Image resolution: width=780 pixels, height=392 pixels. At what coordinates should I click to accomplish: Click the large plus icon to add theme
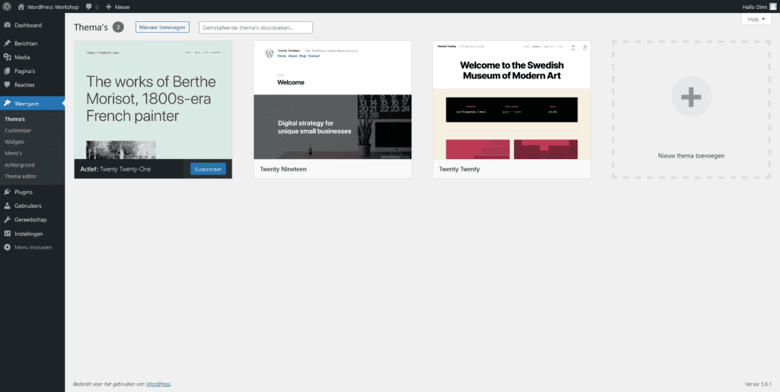click(x=691, y=97)
